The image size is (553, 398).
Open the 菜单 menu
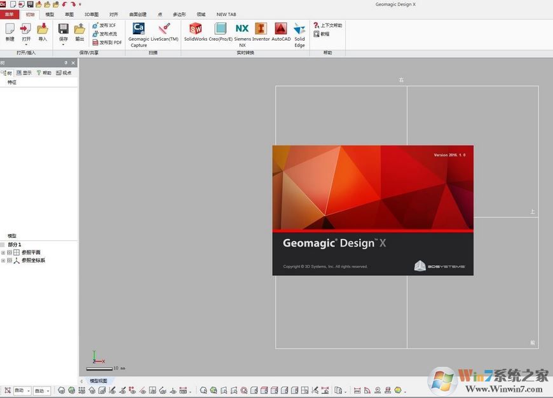(x=9, y=14)
